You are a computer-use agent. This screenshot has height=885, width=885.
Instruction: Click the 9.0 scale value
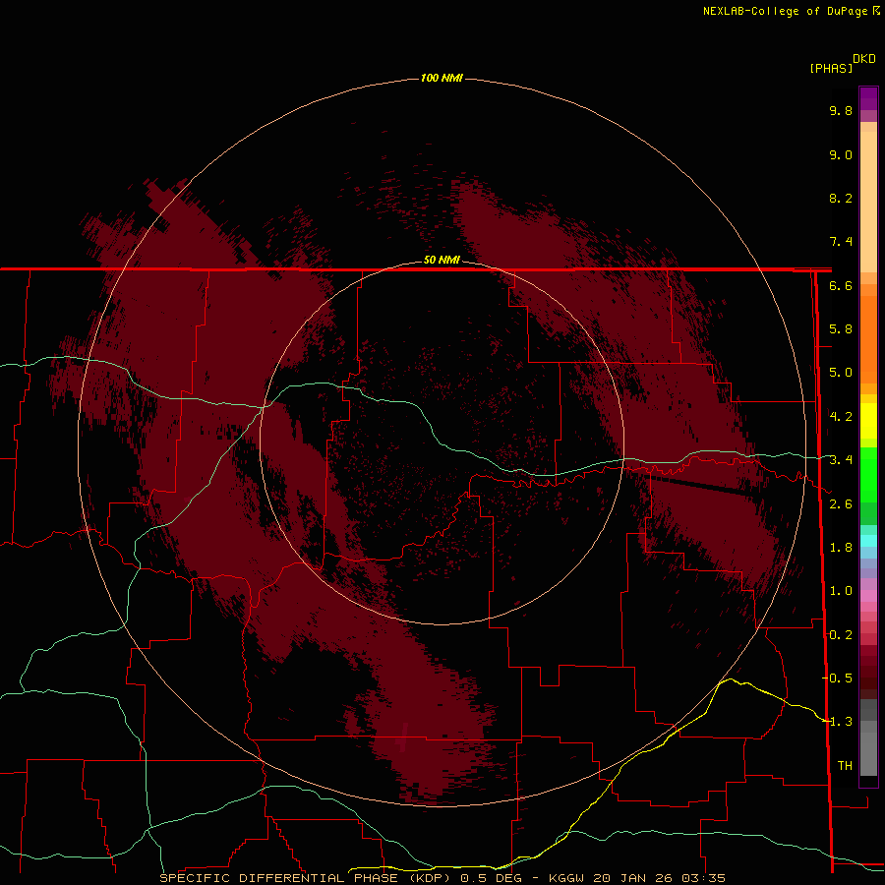point(841,154)
